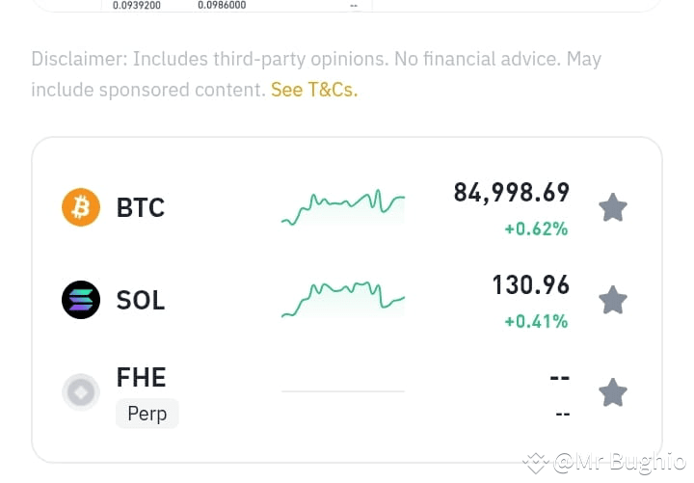
Task: Open the BTC sparkline chart
Action: [x=343, y=207]
